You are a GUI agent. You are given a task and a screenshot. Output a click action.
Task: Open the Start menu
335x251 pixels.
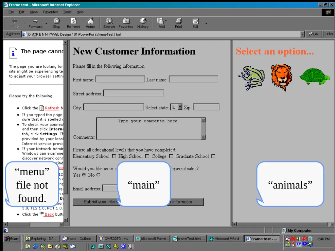(12, 239)
